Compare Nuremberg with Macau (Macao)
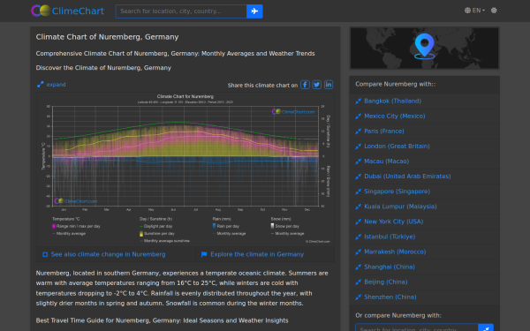This screenshot has width=530, height=331. (386, 162)
